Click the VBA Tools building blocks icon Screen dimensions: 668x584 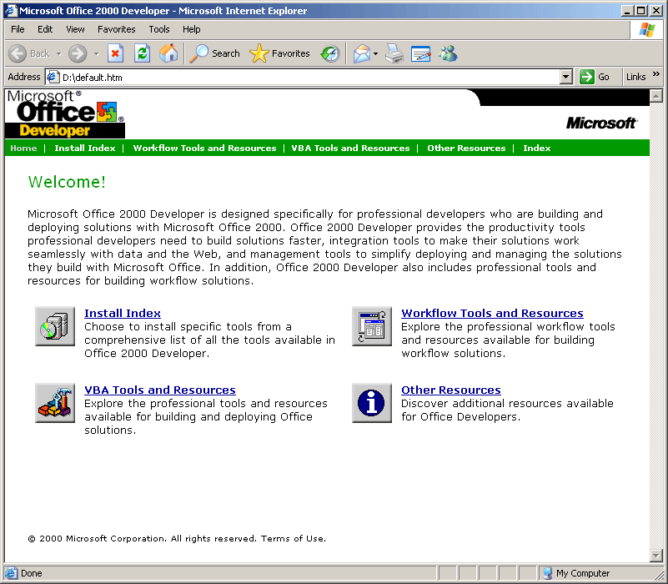55,403
